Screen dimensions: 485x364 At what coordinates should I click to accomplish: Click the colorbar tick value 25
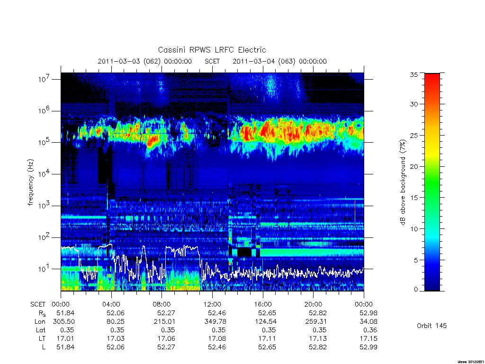tap(414, 135)
